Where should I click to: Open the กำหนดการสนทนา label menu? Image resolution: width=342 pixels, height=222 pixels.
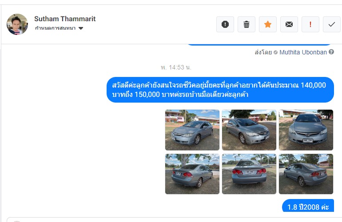(55, 28)
